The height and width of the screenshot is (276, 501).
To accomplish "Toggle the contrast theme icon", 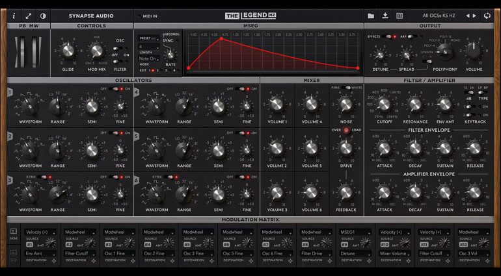I will [43, 16].
